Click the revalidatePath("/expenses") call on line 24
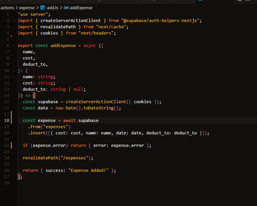This screenshot has width=257, height=206. (x=57, y=158)
